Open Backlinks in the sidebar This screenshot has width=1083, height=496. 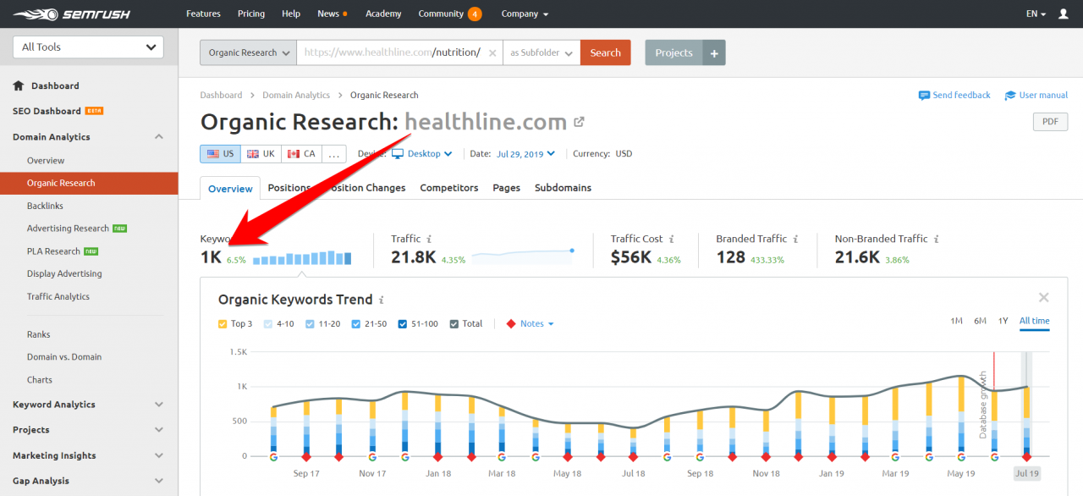45,206
